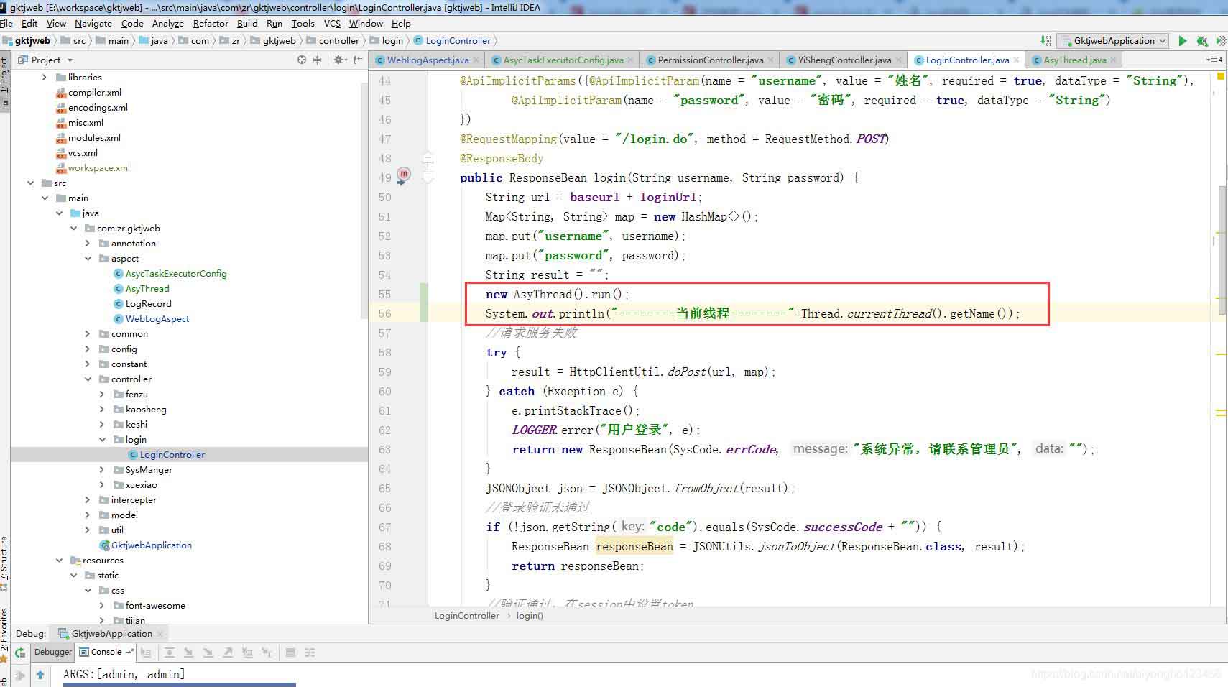Run GktjwebApplication with the green play icon

(x=1182, y=41)
